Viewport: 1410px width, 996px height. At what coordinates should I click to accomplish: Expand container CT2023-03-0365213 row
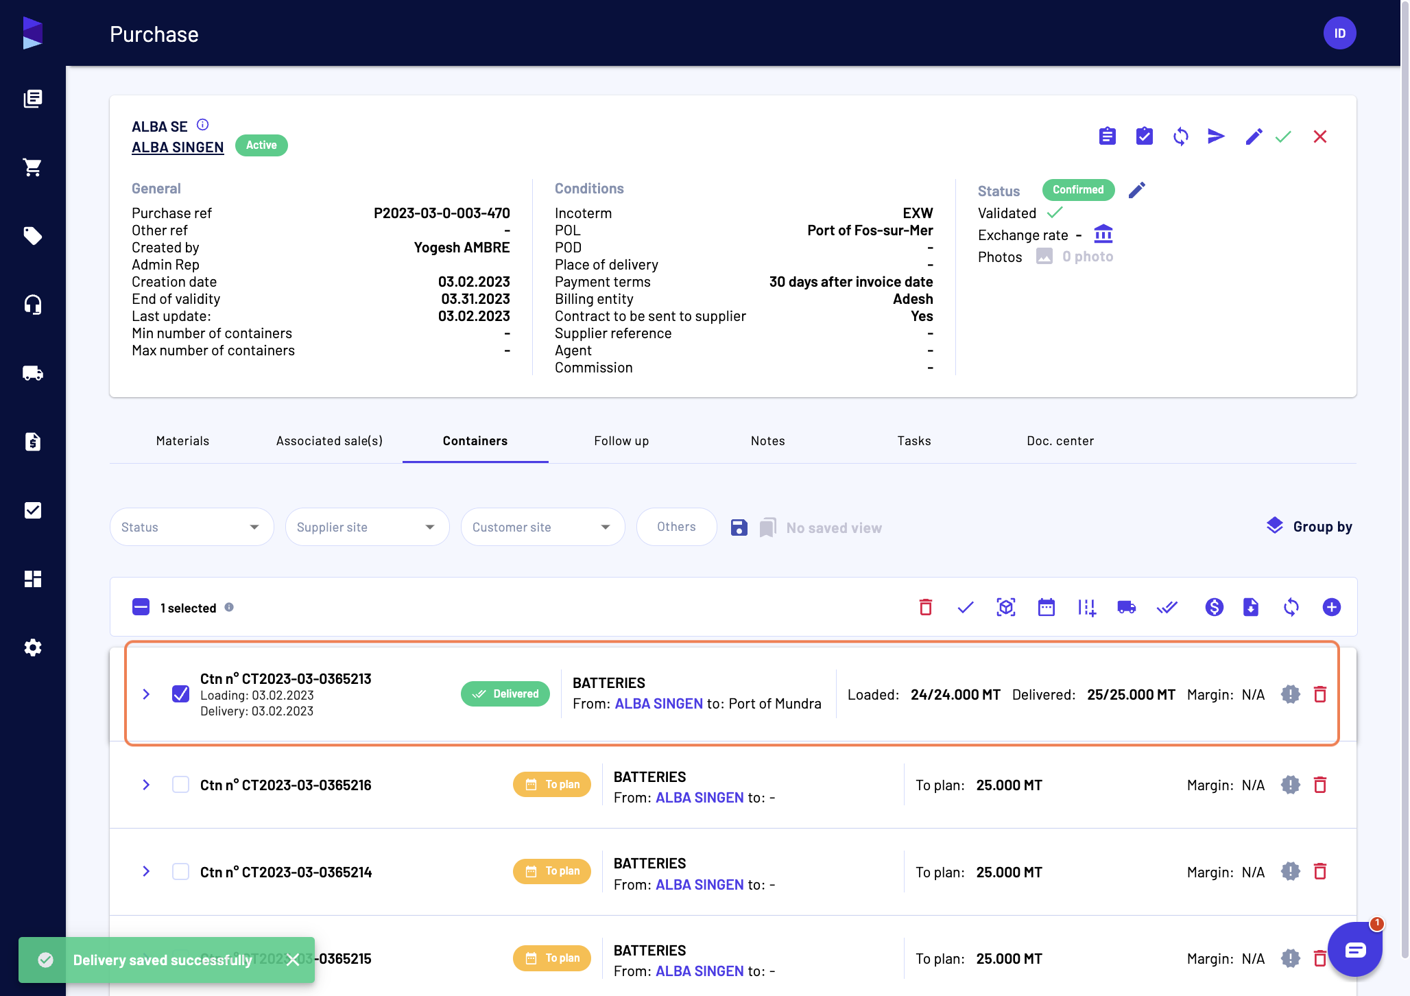(146, 694)
